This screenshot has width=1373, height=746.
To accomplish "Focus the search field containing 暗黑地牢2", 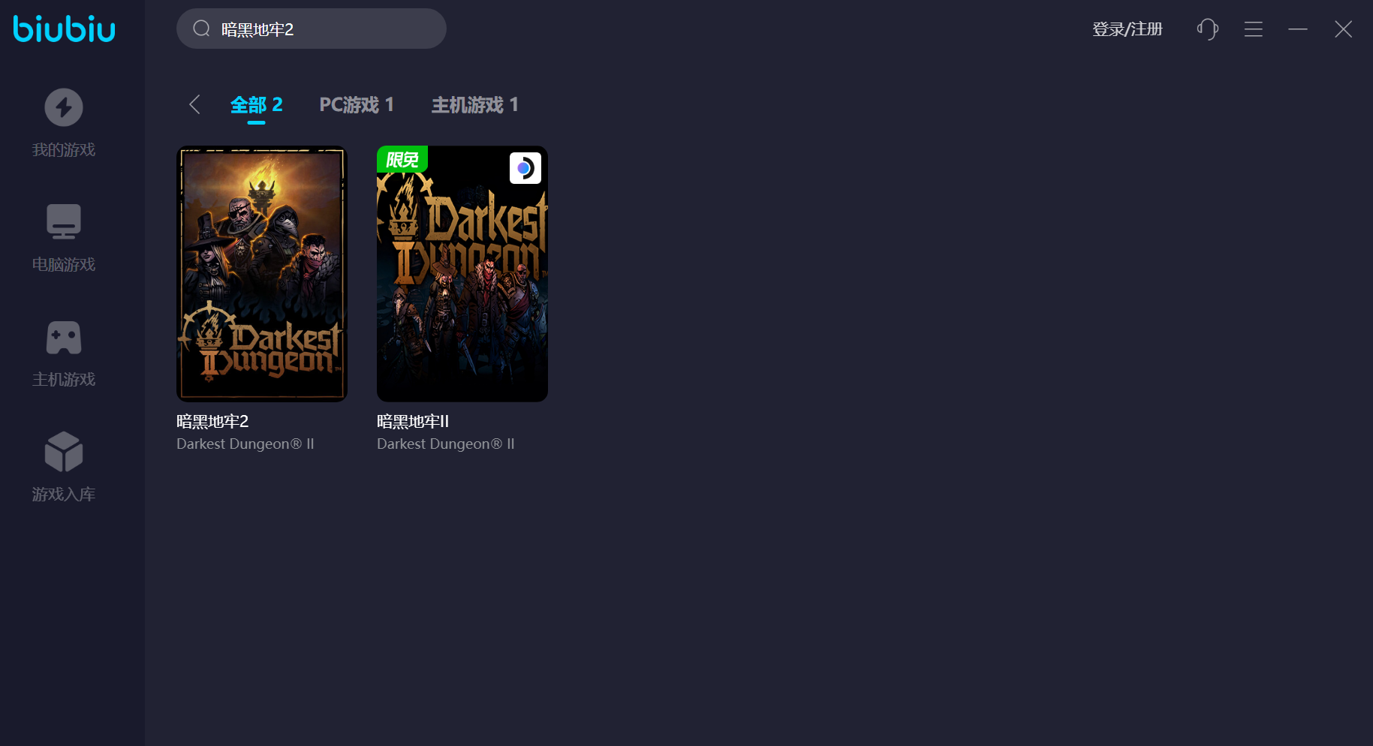I will point(312,29).
